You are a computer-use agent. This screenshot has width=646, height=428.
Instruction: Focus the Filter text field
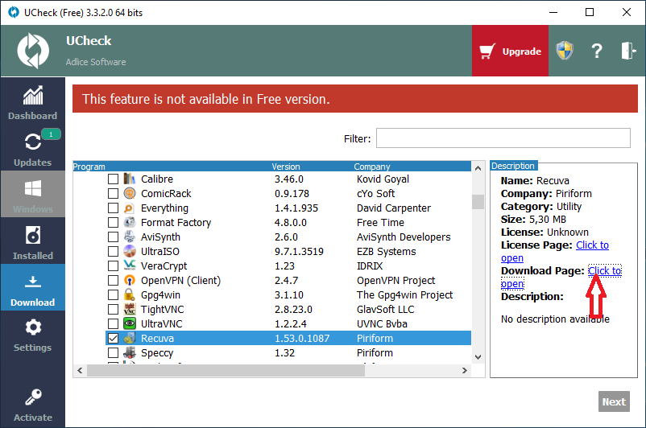point(503,138)
